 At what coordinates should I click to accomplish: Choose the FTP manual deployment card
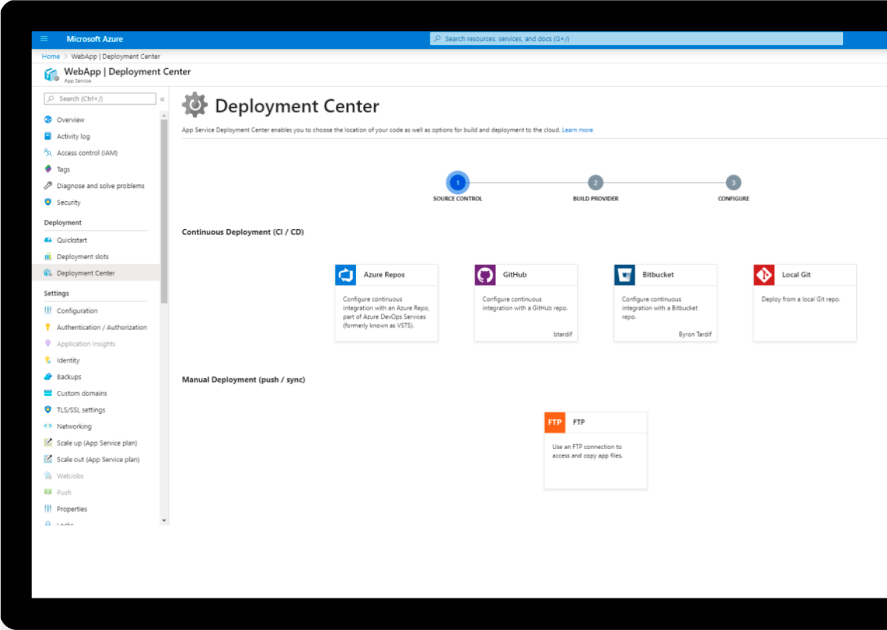click(x=596, y=450)
